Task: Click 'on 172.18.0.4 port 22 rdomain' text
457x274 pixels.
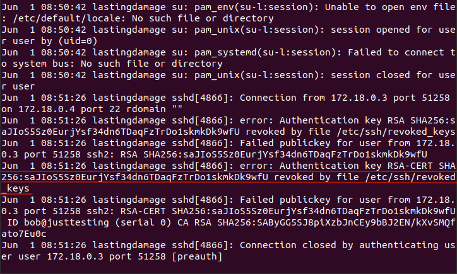Action: click(92, 109)
